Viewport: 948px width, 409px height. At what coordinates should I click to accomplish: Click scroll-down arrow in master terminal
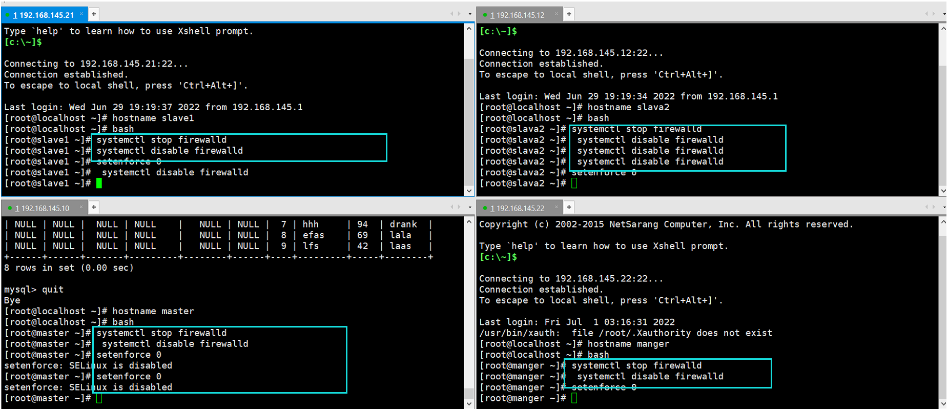coord(469,403)
